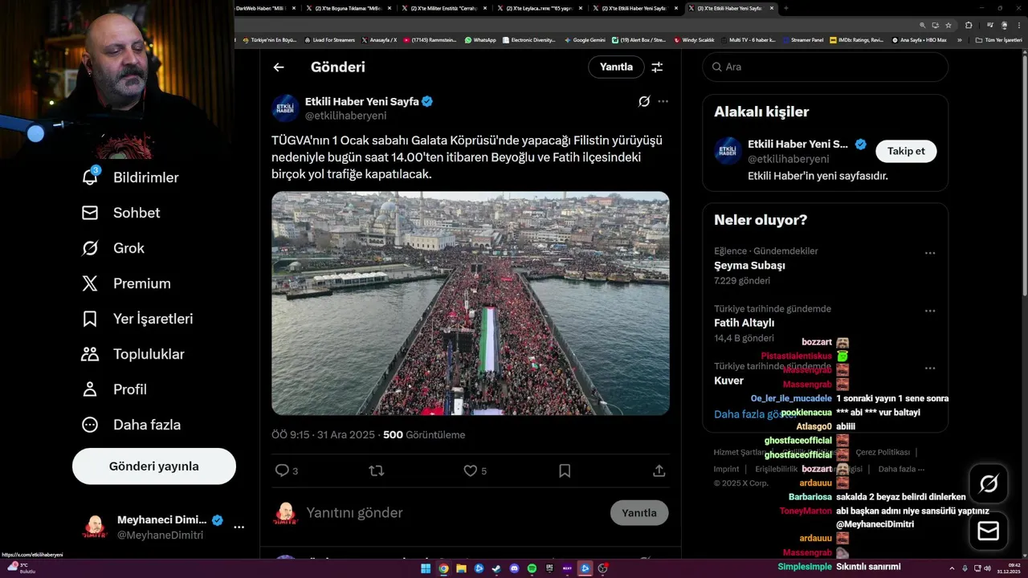1028x578 pixels.
Task: Open File Explorer from the taskbar
Action: pos(461,569)
